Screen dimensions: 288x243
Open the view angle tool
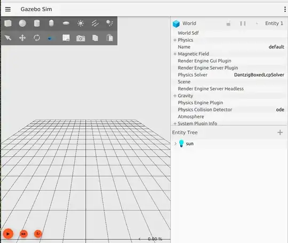click(x=51, y=38)
